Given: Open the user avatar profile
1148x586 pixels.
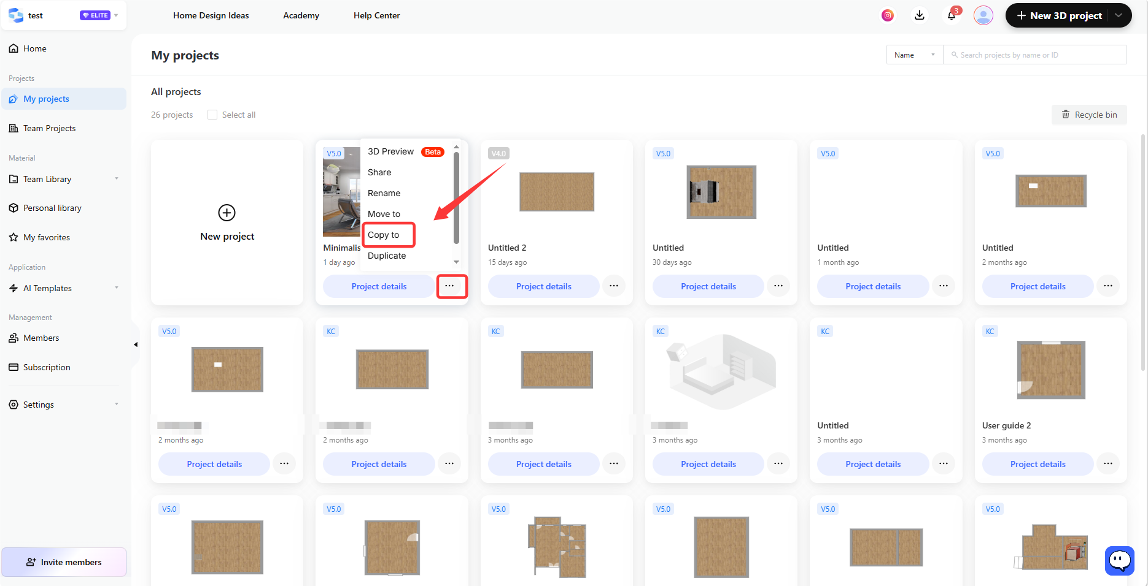Looking at the screenshot, I should pos(983,15).
